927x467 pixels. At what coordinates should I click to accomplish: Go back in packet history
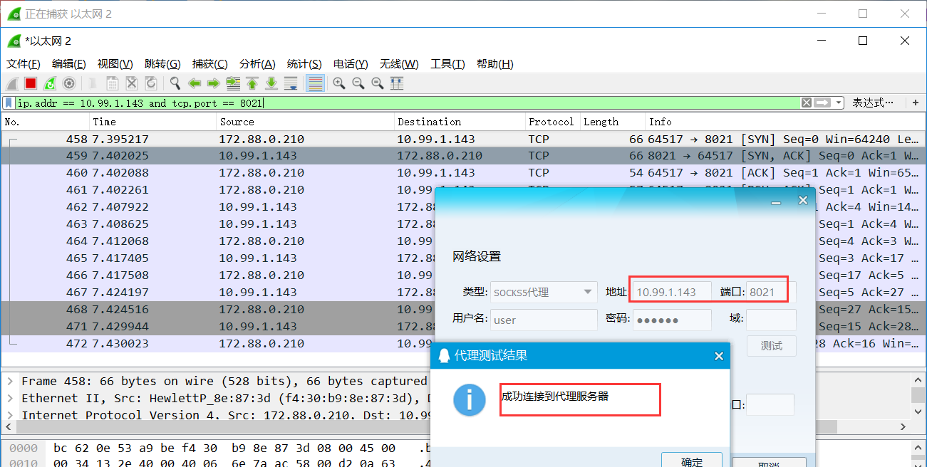click(x=194, y=83)
